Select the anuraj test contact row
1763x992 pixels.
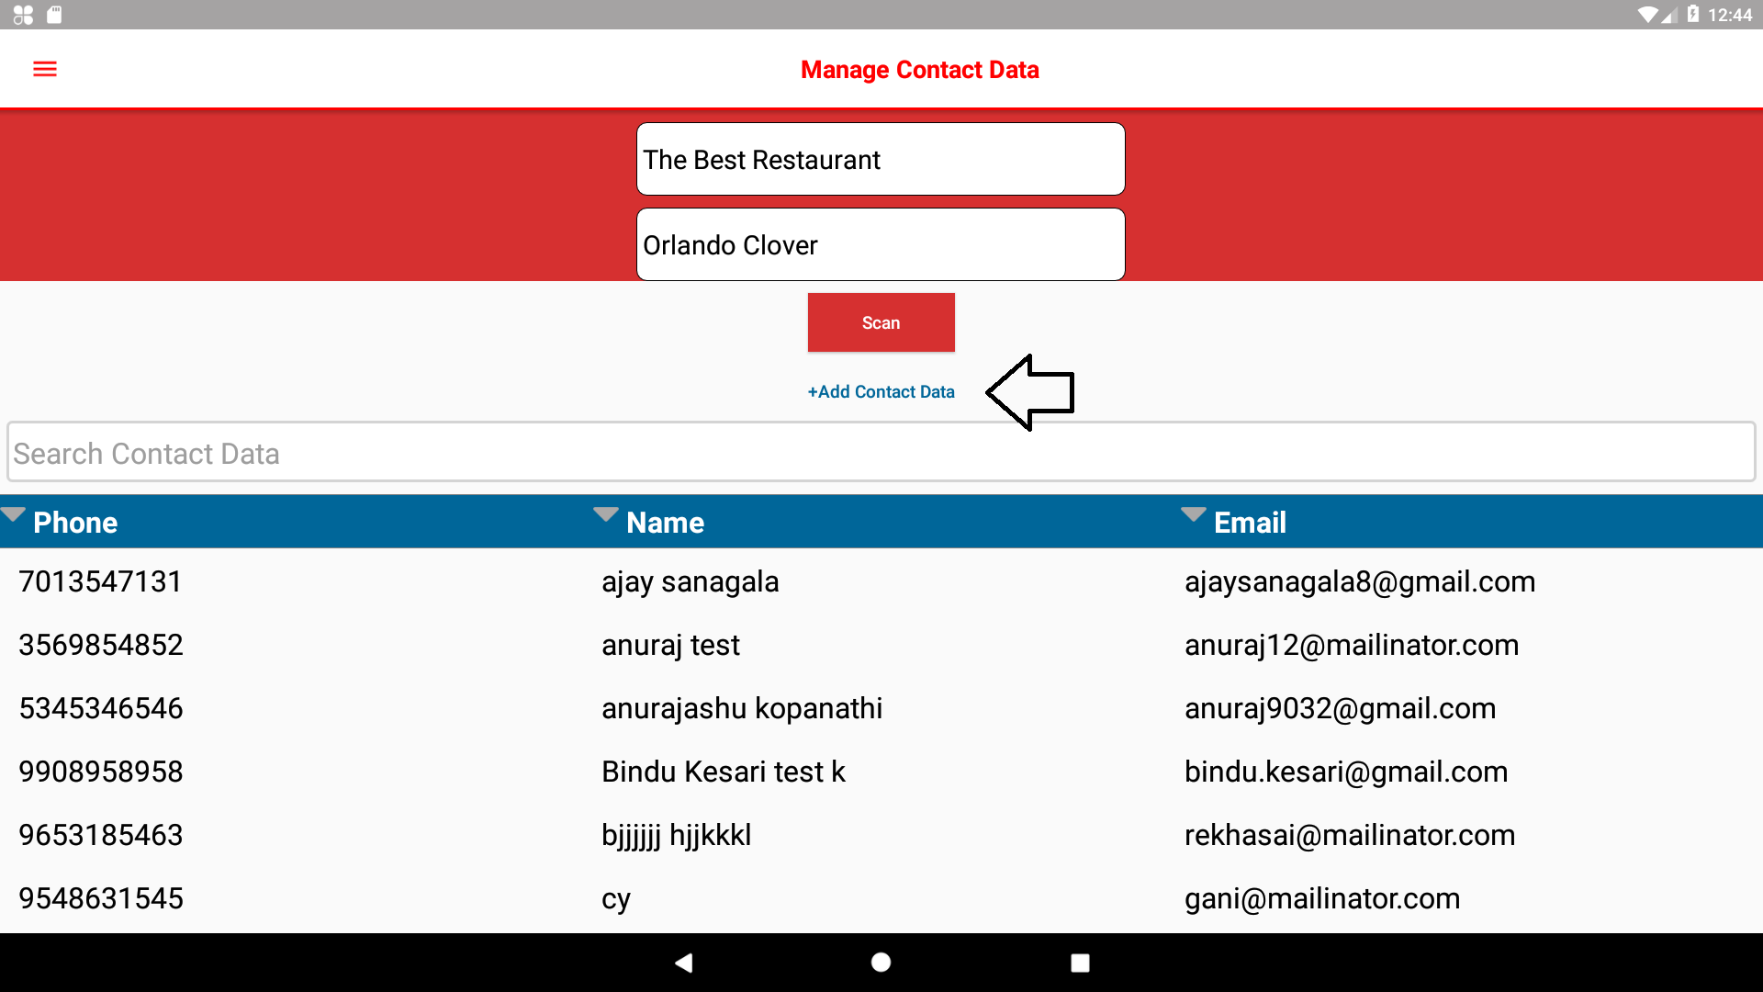[x=670, y=646]
